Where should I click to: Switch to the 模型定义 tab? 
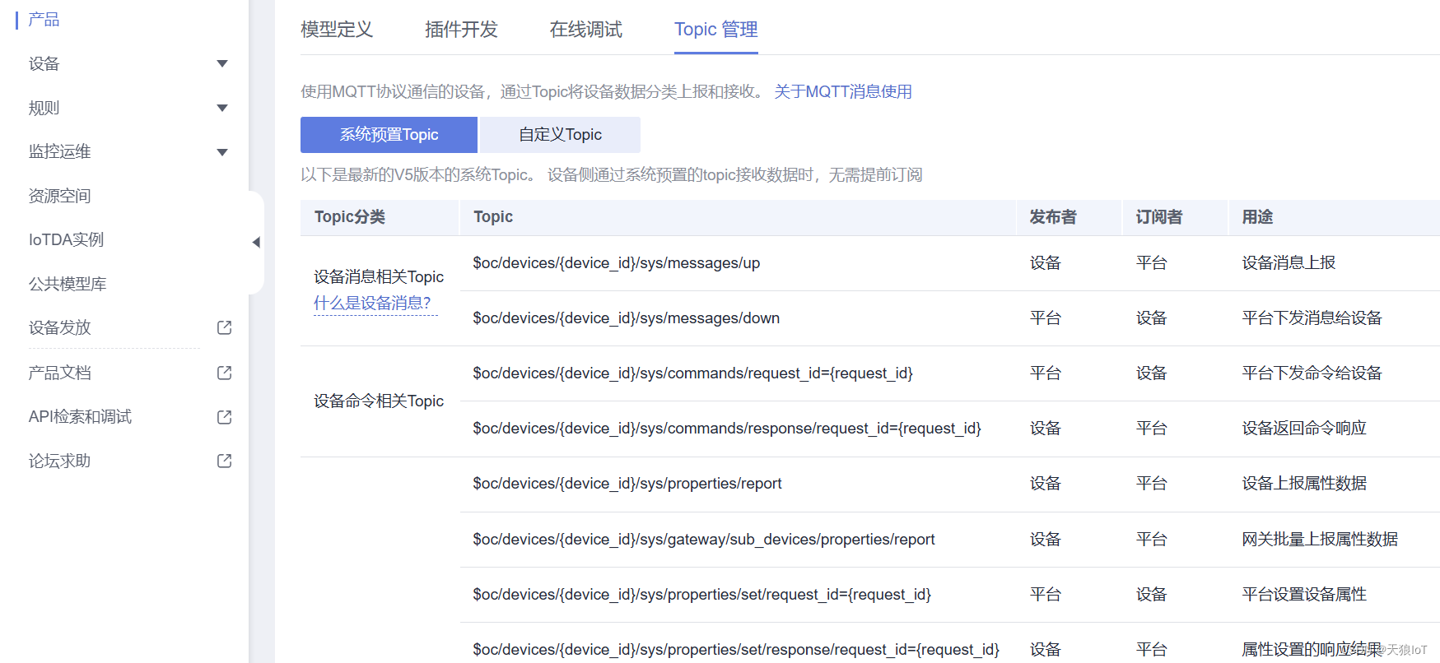coord(337,30)
